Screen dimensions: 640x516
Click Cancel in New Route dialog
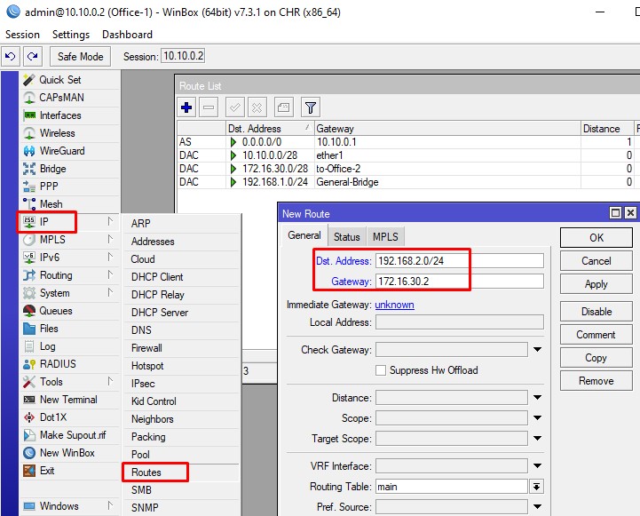coord(597,261)
